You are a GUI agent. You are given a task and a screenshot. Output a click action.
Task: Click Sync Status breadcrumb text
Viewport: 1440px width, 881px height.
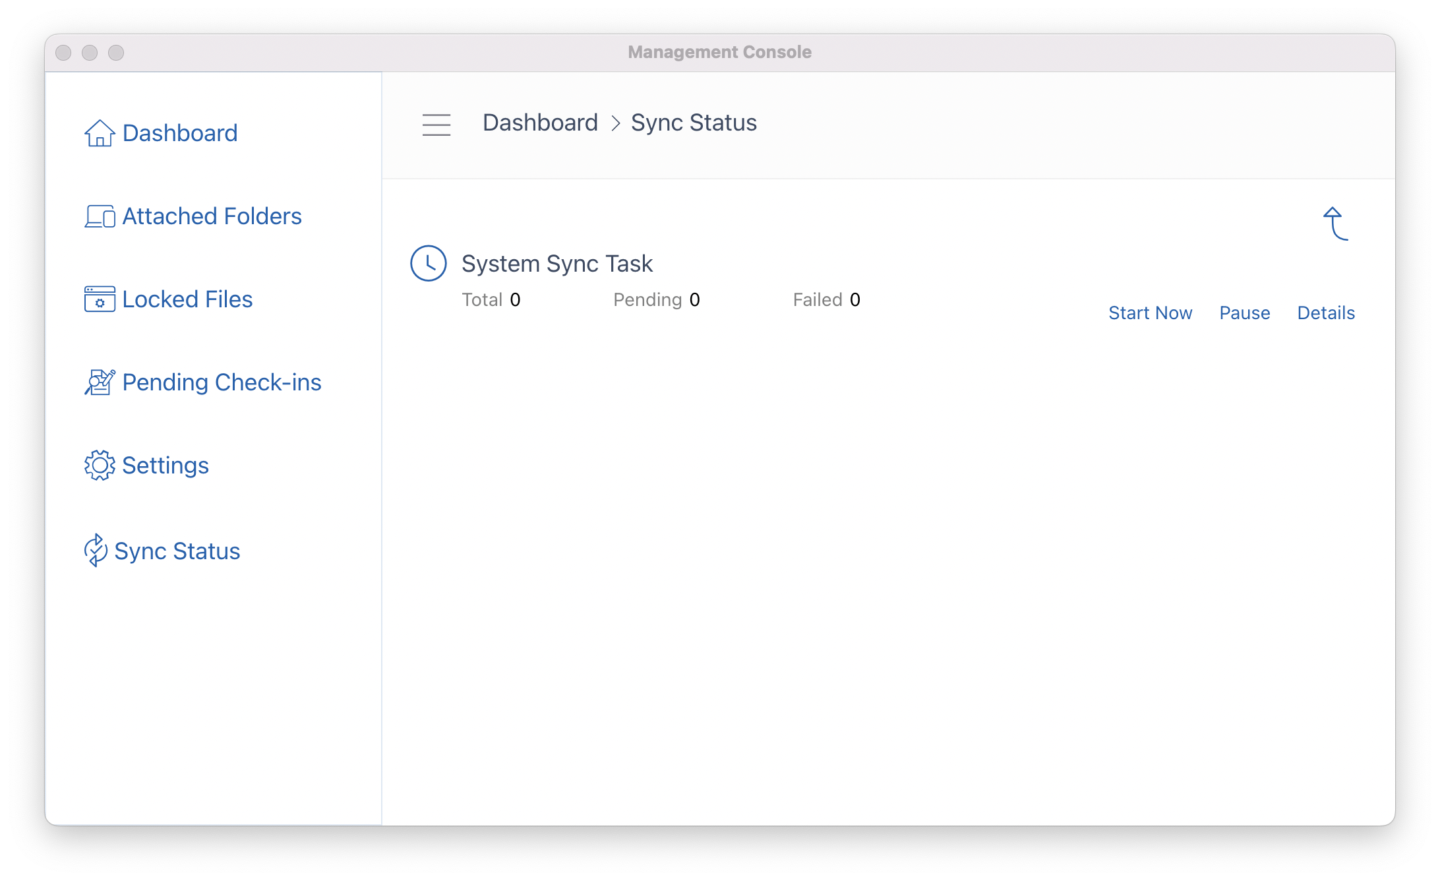click(x=694, y=123)
